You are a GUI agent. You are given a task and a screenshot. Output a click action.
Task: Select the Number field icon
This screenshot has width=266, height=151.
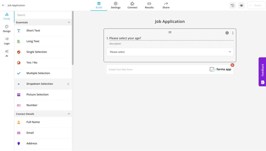[x=19, y=105]
